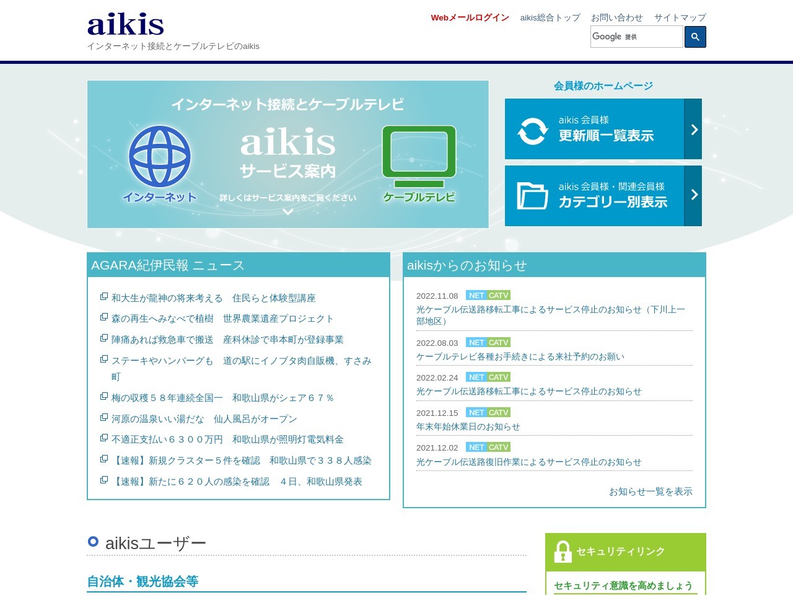
Task: Open news 陣痛あれば救急車で搬送
Action: tap(227, 340)
